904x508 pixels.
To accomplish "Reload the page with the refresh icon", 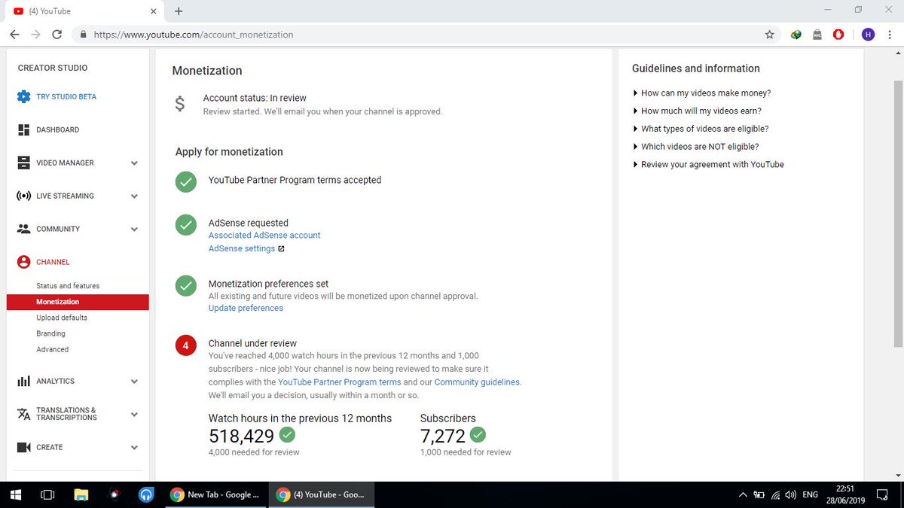I will (x=57, y=35).
